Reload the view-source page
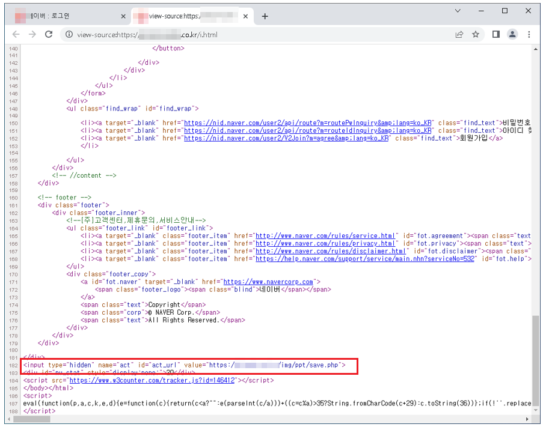Image resolution: width=546 pixels, height=430 pixels. click(49, 34)
